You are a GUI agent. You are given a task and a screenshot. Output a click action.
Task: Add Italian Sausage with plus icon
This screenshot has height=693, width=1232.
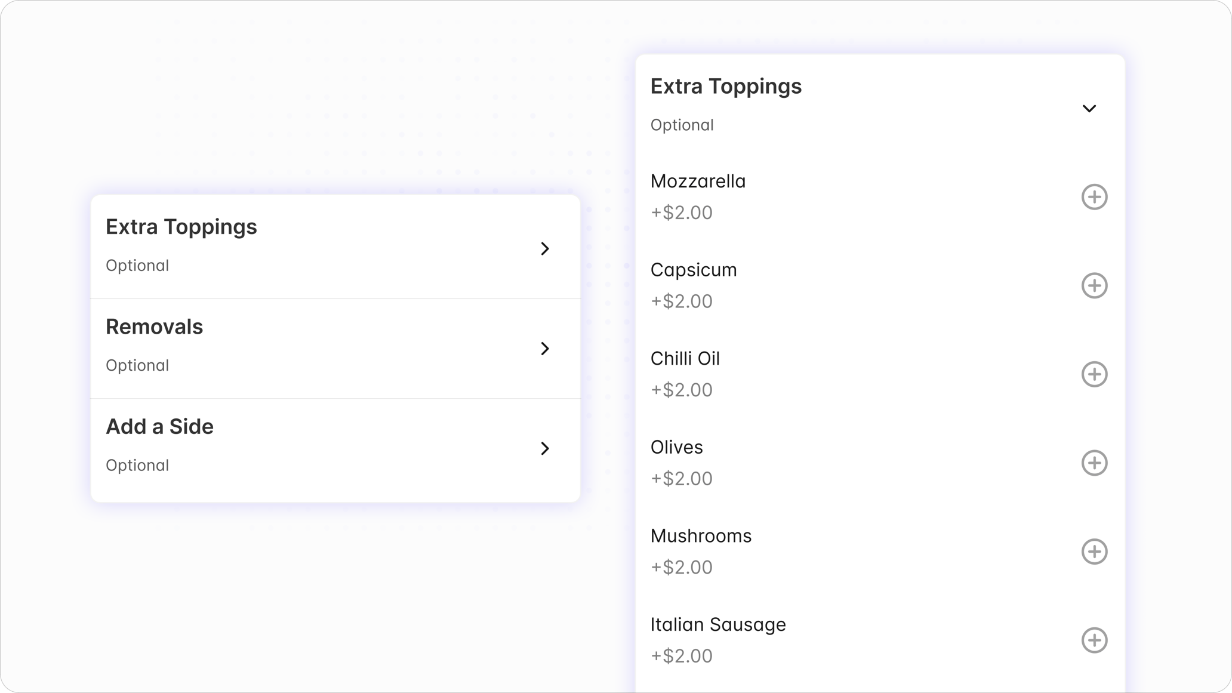tap(1094, 640)
